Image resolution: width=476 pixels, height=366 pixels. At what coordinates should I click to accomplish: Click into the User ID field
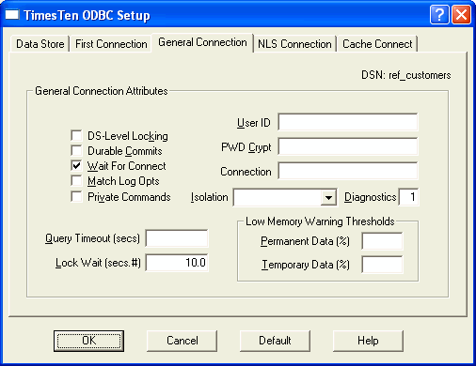pyautogui.click(x=348, y=122)
